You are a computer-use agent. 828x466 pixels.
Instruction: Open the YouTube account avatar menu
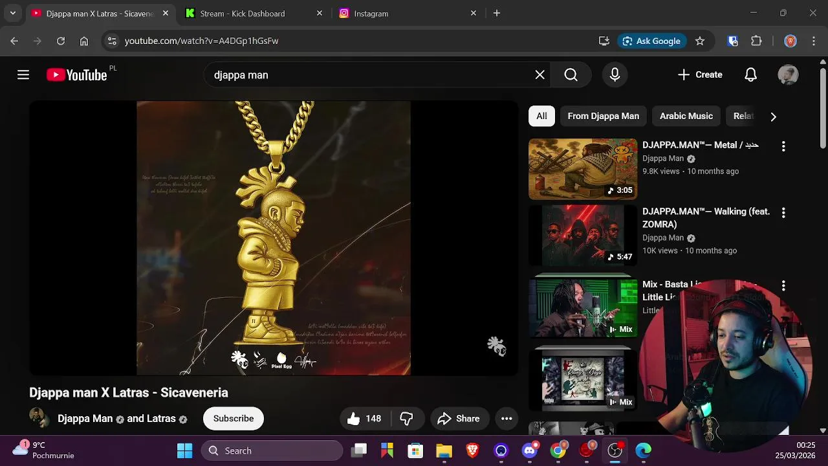[x=788, y=75]
